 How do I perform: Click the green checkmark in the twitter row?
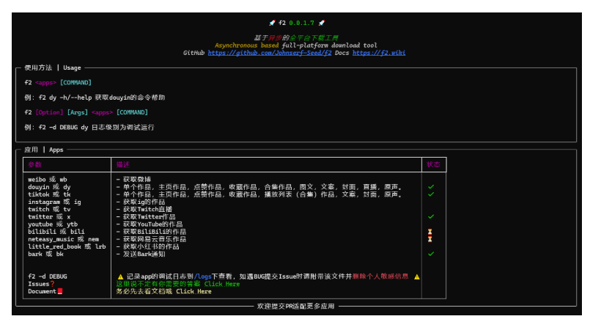point(431,216)
